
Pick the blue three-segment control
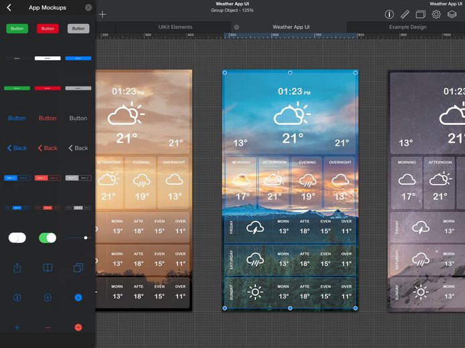17,207
